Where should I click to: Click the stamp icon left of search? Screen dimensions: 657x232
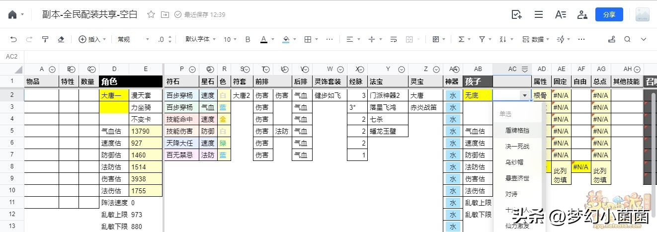(x=612, y=39)
